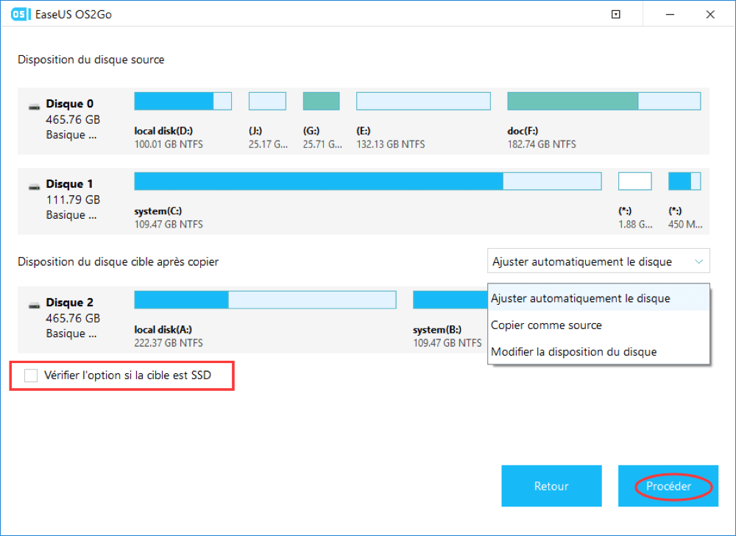Select 'Copier comme source' option
This screenshot has height=536, width=736.
[546, 325]
